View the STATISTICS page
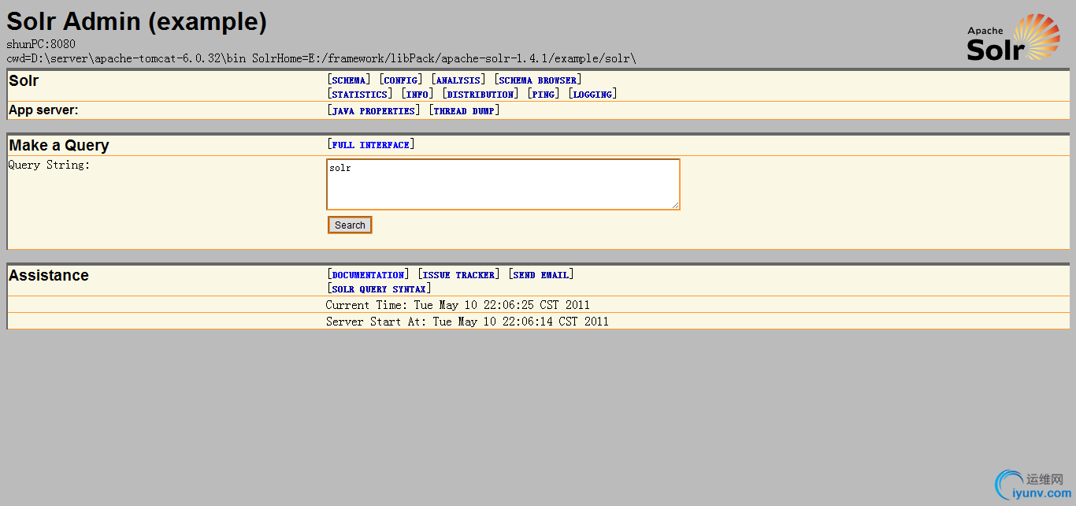This screenshot has height=506, width=1076. click(360, 95)
